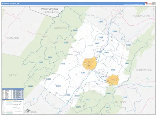The height and width of the screenshot is (117, 157).
Task: Click the 'HIGHLAND' county label
Action: (12, 38)
